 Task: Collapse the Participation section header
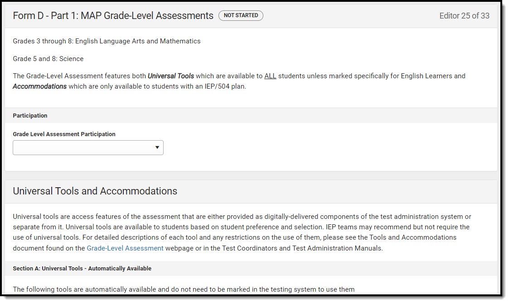pyautogui.click(x=30, y=116)
